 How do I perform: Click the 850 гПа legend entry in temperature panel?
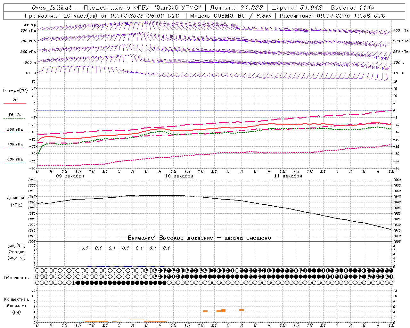click(15, 131)
